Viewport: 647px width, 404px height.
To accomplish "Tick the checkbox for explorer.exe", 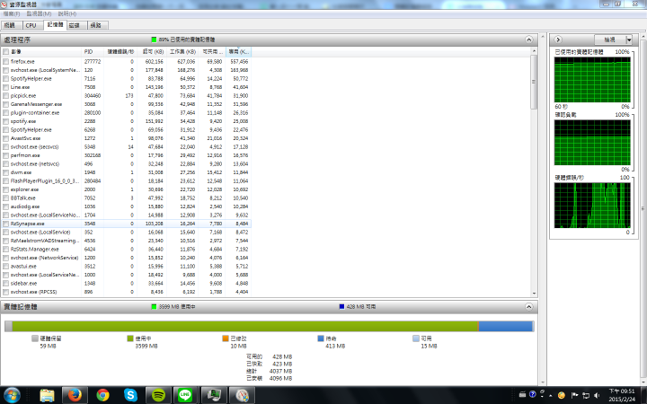I will [5, 189].
